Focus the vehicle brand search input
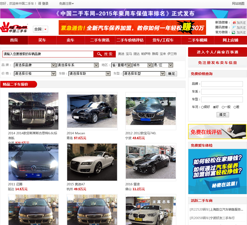The height and width of the screenshot is (225, 247). point(48,54)
